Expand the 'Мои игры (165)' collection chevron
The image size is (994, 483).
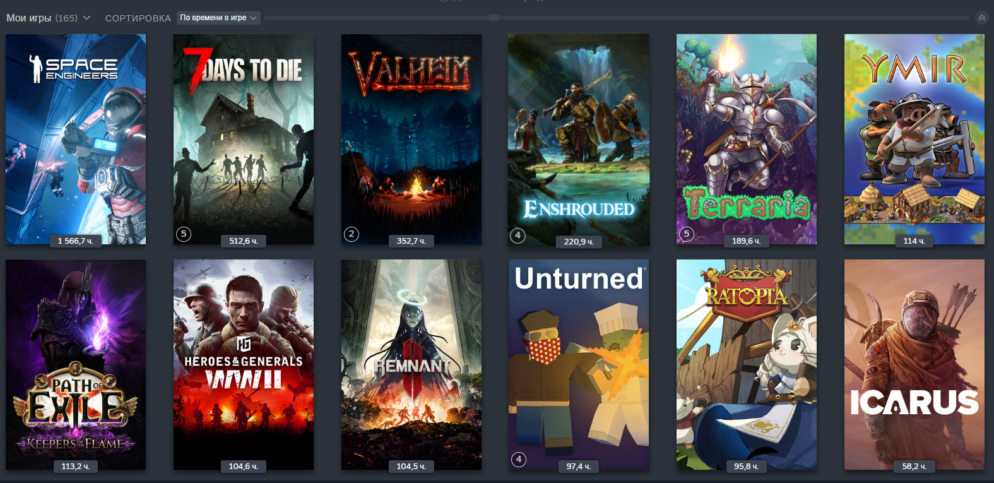coord(86,18)
